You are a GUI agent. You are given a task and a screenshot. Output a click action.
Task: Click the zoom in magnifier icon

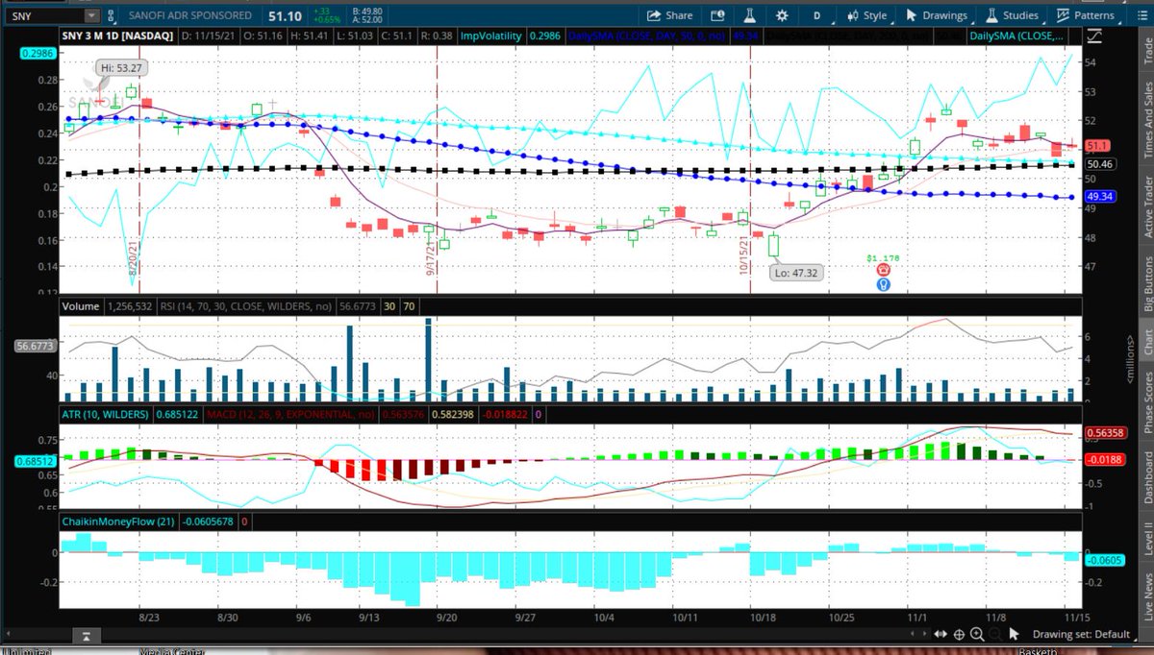tap(977, 634)
